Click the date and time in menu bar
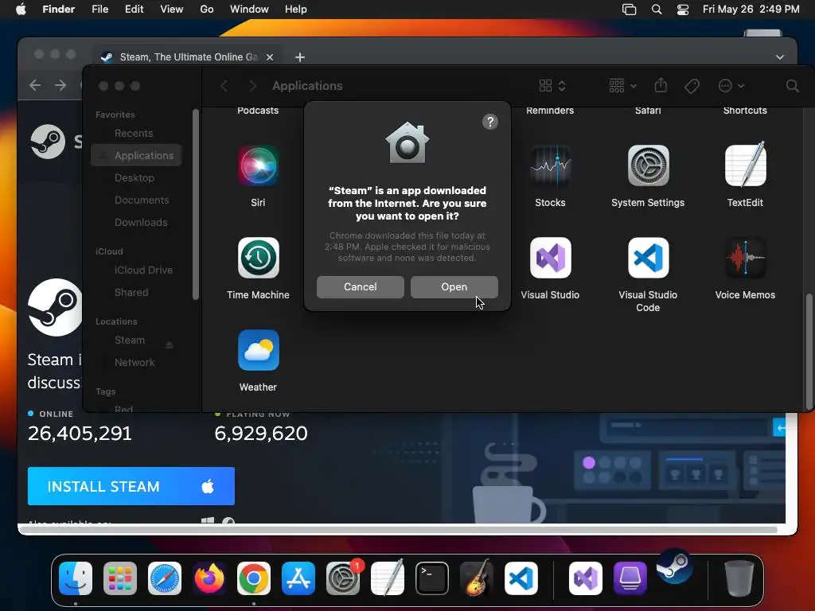Viewport: 815px width, 611px height. coord(751,9)
